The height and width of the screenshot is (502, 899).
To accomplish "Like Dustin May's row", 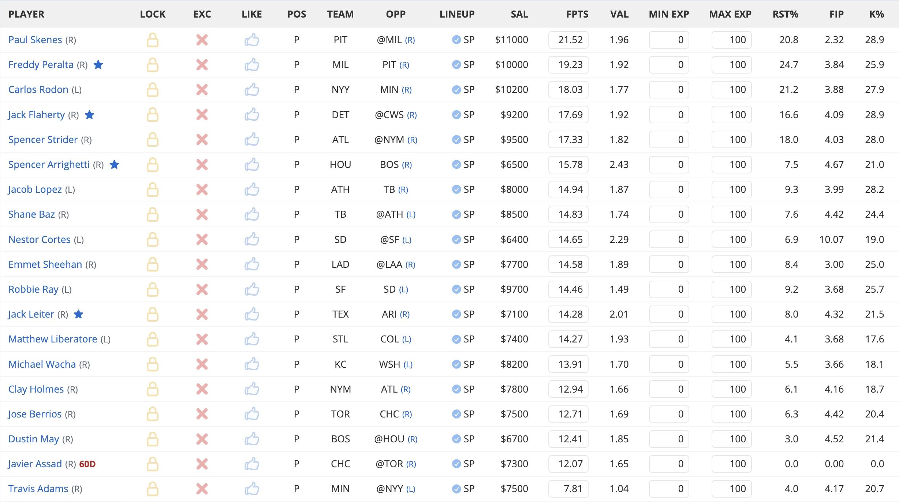I will [x=252, y=439].
